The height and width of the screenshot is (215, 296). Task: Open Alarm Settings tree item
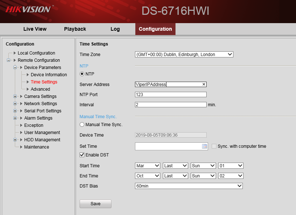(x=38, y=118)
